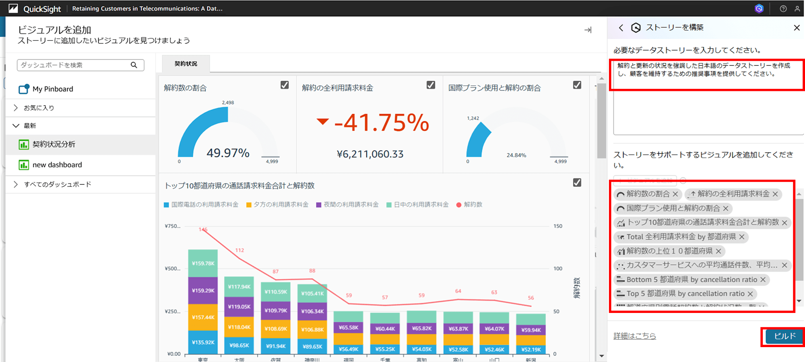
Task: Remove the 解約数の上位10都道府県 chip
Action: click(x=718, y=251)
